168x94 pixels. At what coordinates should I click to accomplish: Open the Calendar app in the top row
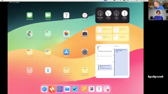(66, 15)
